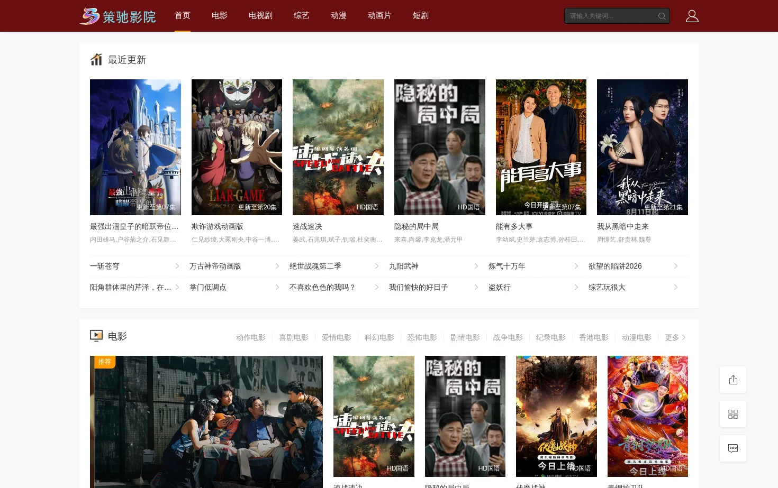Filter by 动漫电影 category
The image size is (778, 488).
pyautogui.click(x=637, y=337)
